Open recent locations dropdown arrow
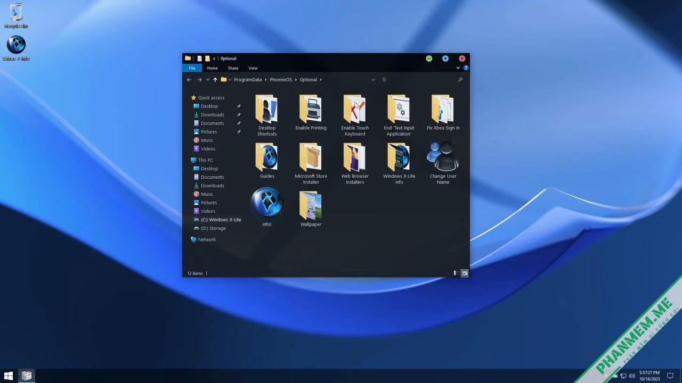 pyautogui.click(x=208, y=80)
